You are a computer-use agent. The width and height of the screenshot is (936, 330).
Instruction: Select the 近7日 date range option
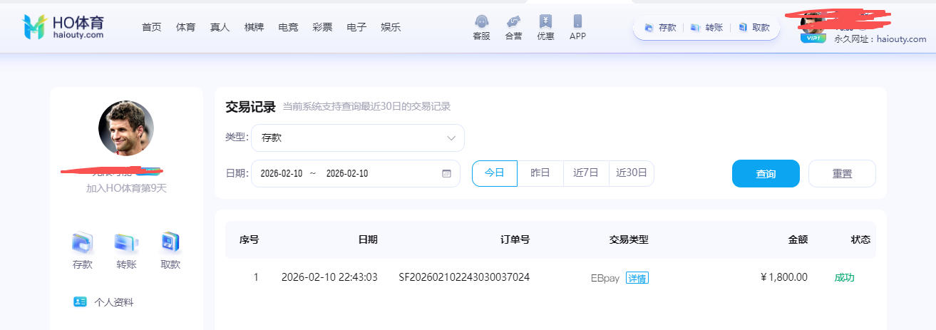(586, 173)
